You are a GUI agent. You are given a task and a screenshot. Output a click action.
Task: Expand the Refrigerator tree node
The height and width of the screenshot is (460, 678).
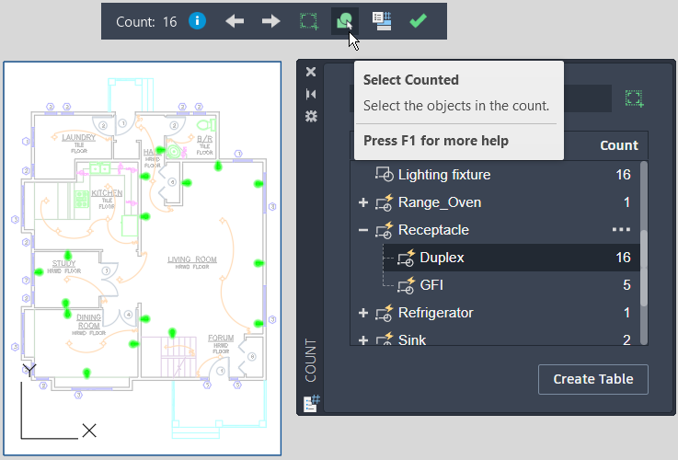point(363,313)
